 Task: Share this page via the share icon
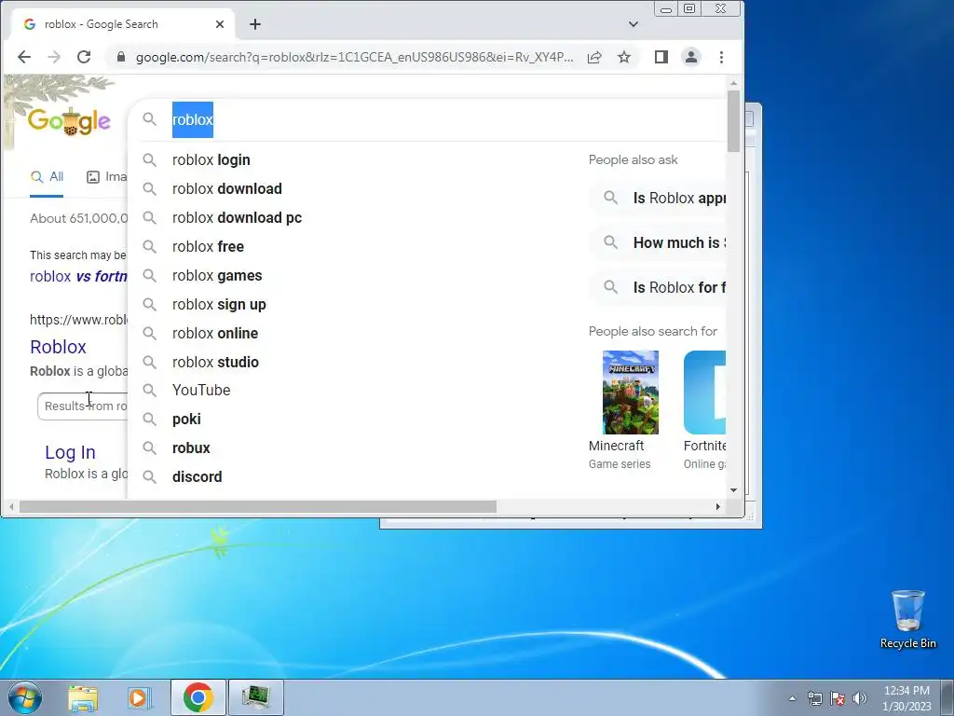[x=594, y=57]
